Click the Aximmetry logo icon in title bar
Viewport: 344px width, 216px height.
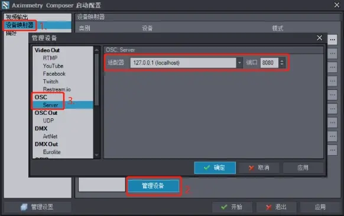(x=5, y=5)
